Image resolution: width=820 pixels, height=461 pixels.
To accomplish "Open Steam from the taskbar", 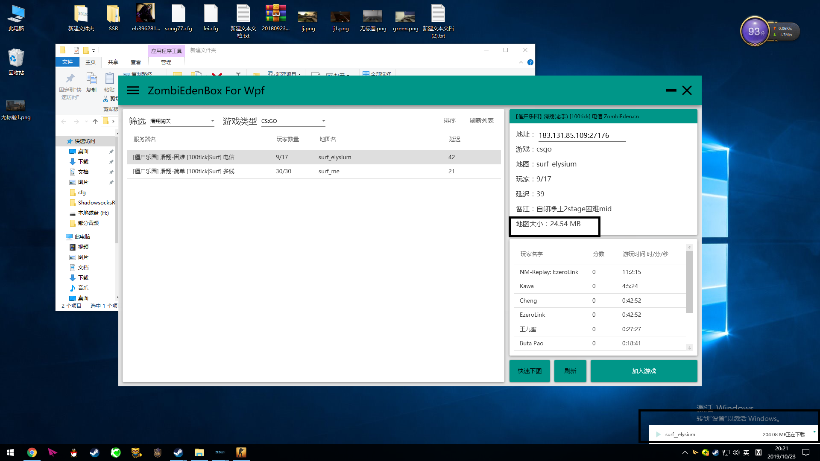I will 94,452.
